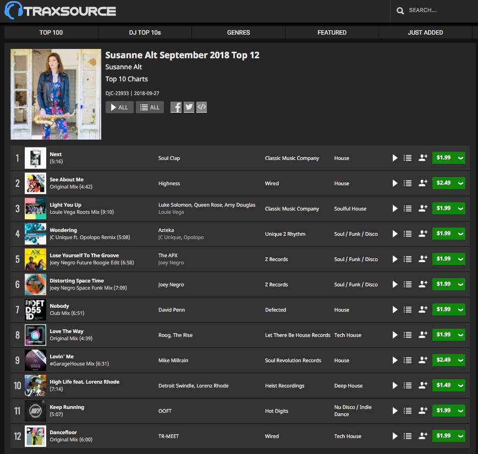This screenshot has height=454, width=478.
Task: Expand price dropdown for 'See About Me'
Action: tap(460, 183)
